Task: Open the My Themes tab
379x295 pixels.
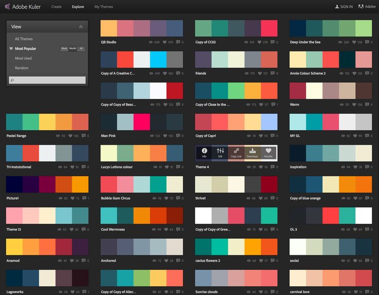Action: [104, 7]
